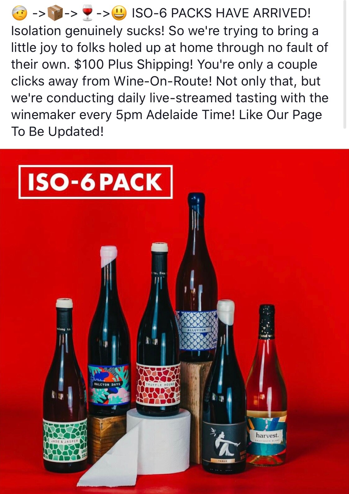
Task: Click the scrollbar beside the post text
Action: coord(344,64)
